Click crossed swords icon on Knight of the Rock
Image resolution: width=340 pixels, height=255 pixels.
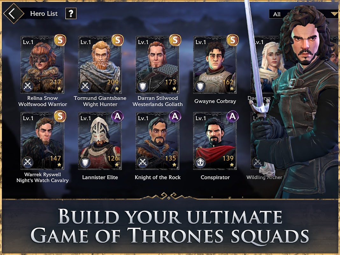pyautogui.click(x=143, y=163)
